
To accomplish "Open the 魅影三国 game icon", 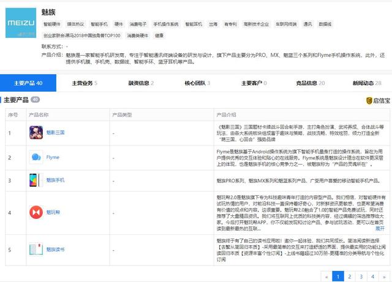I will [36, 132].
